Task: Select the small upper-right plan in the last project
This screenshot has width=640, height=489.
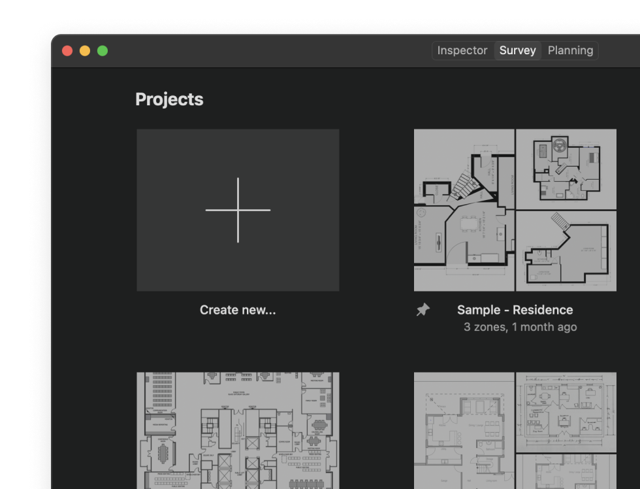Action: [566, 411]
